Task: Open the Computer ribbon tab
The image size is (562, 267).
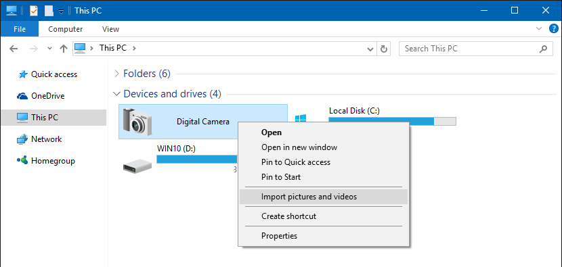Action: pos(65,29)
